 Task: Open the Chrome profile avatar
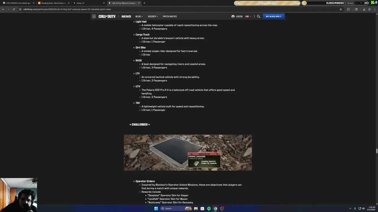click(x=369, y=9)
